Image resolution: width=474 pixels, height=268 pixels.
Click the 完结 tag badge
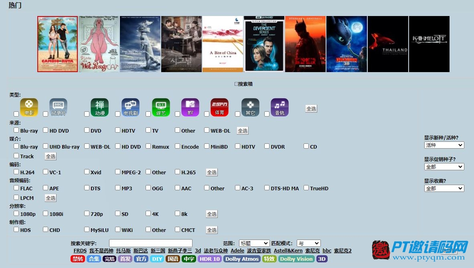(x=109, y=259)
